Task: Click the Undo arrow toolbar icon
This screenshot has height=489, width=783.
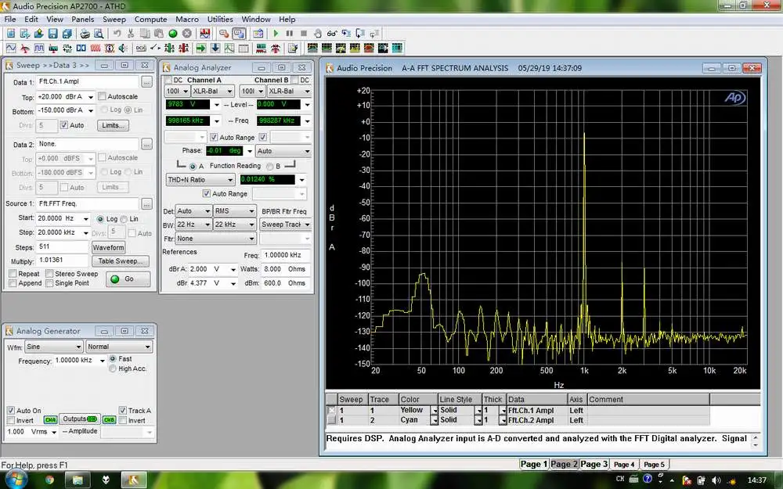Action: 117,34
